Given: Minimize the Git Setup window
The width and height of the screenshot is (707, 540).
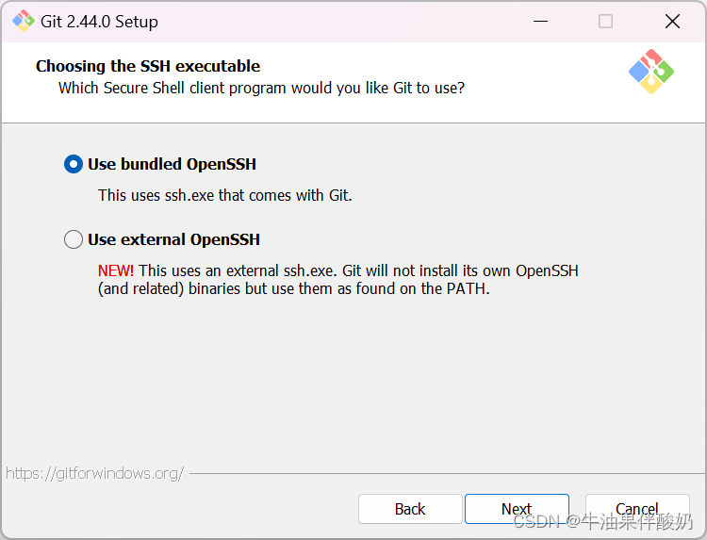Looking at the screenshot, I should coord(540,21).
